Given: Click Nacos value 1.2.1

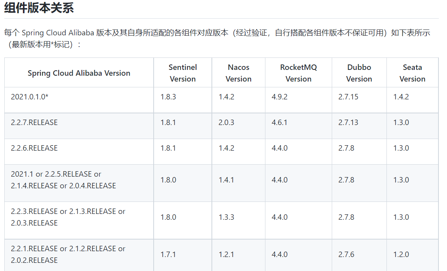Looking at the screenshot, I should click(x=226, y=254).
